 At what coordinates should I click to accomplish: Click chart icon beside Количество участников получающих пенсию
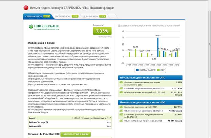coord(121,114)
